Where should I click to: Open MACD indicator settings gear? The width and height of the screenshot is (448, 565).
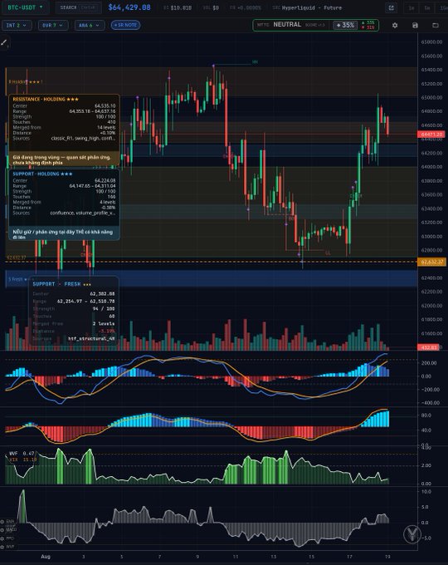[2, 530]
